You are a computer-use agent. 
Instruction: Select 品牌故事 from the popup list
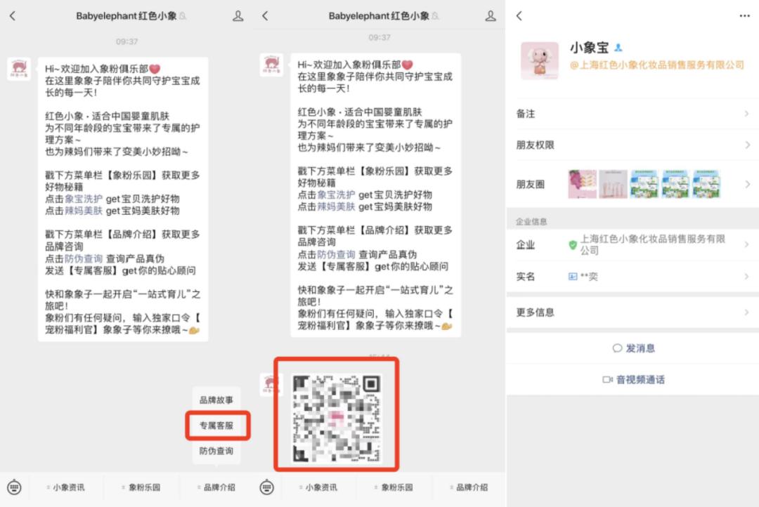coord(218,399)
